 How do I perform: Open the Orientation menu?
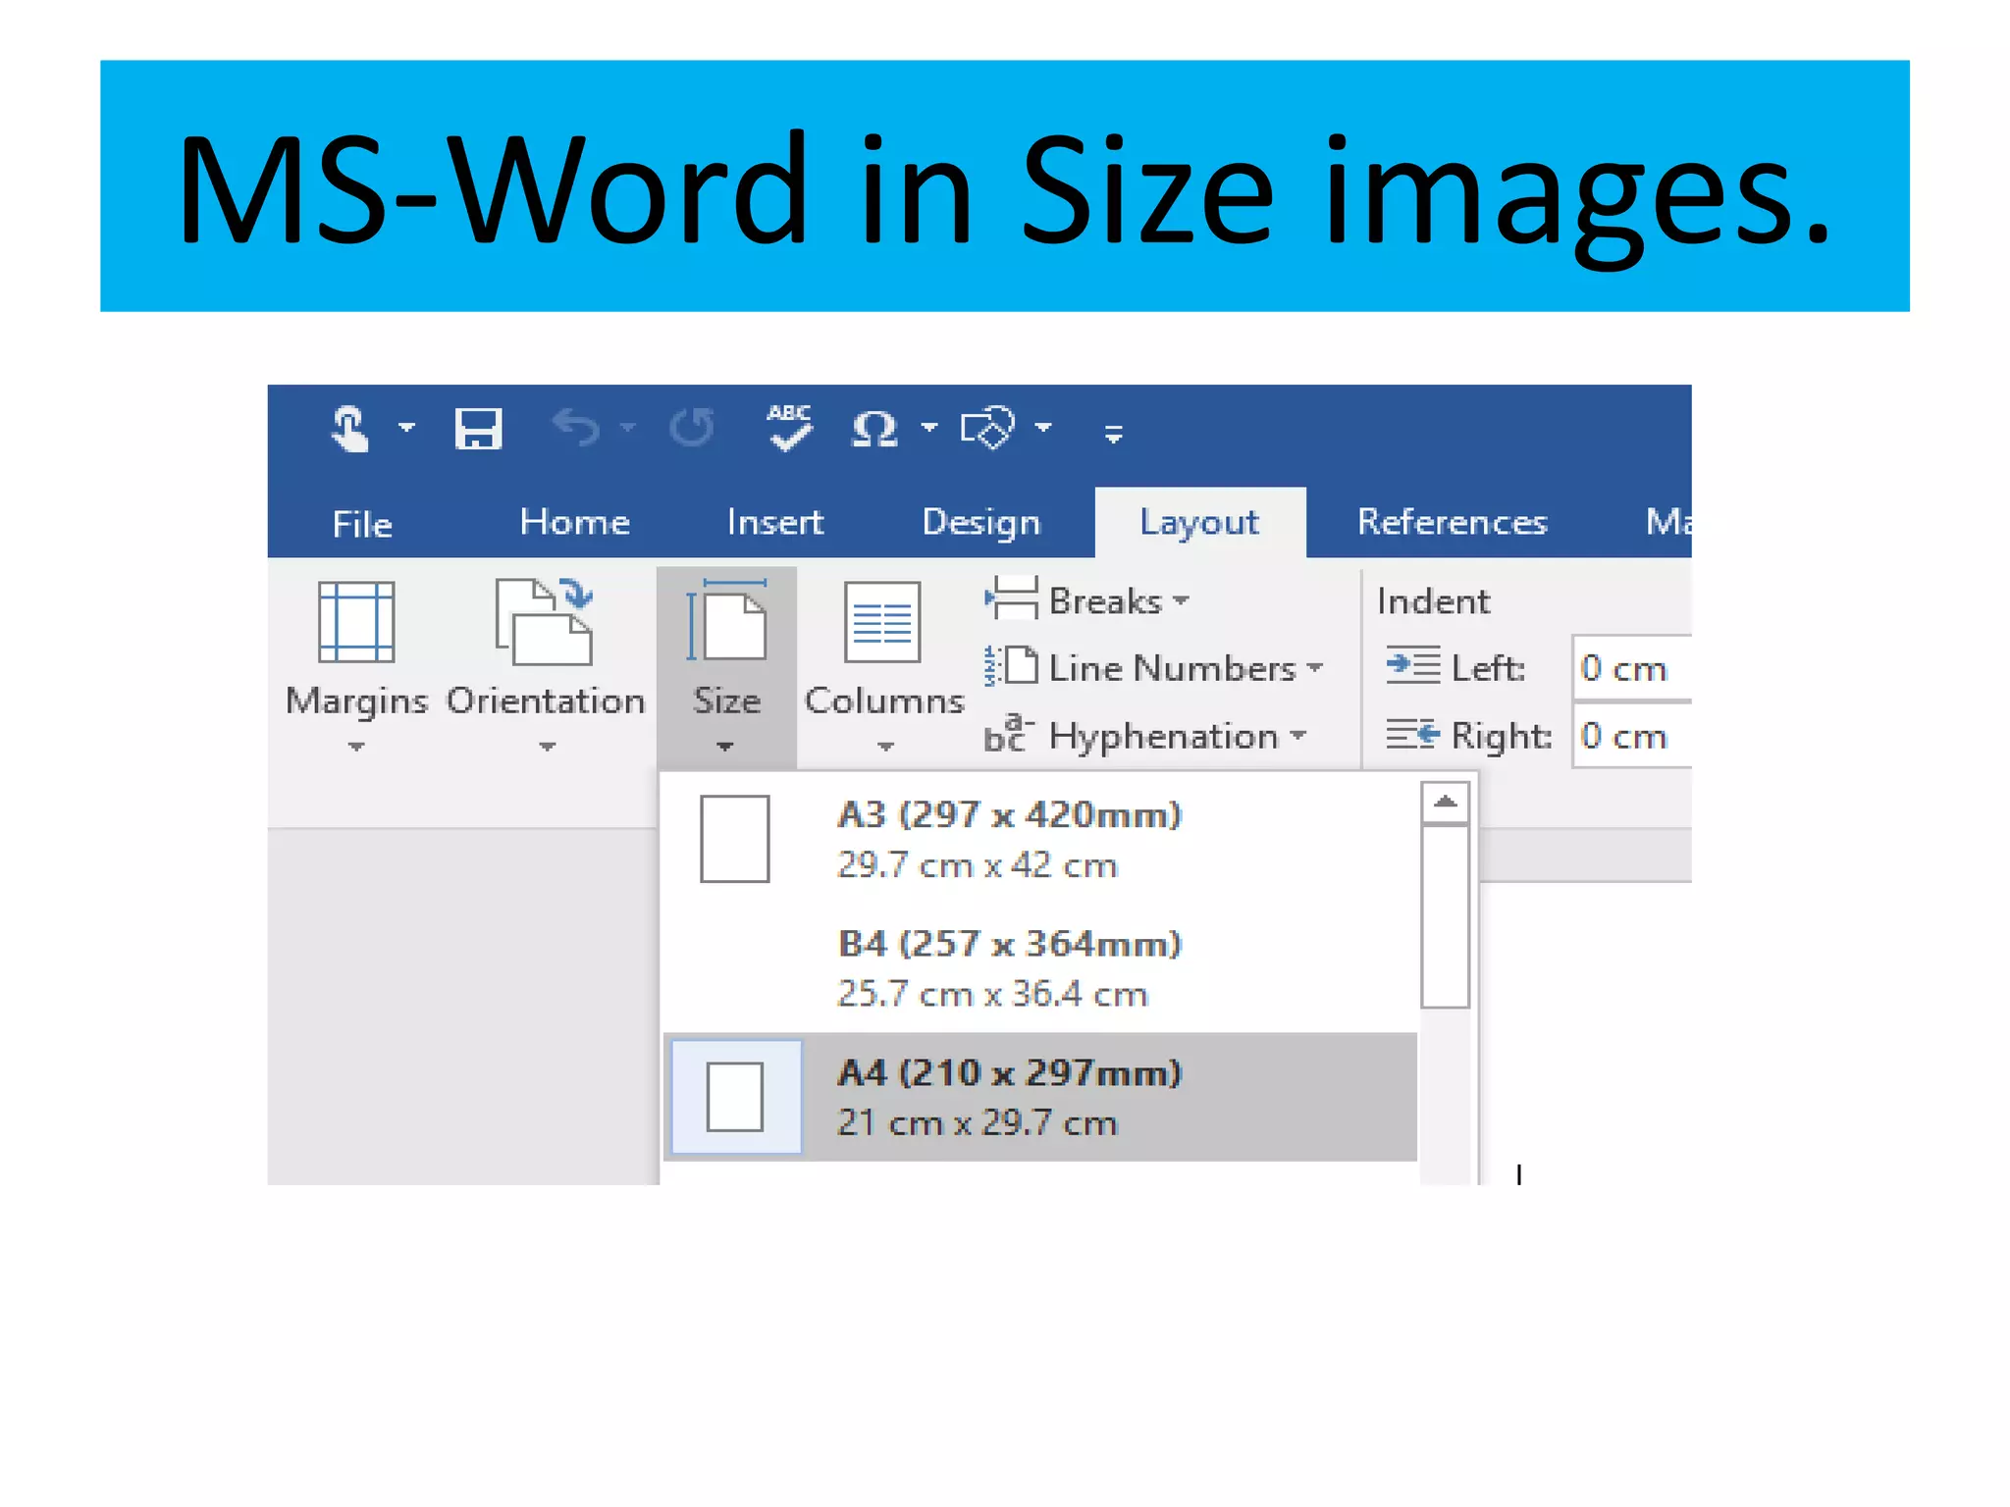tap(546, 666)
